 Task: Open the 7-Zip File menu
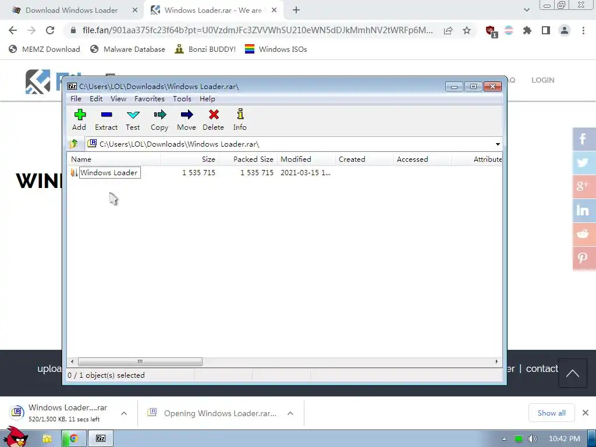pos(76,99)
